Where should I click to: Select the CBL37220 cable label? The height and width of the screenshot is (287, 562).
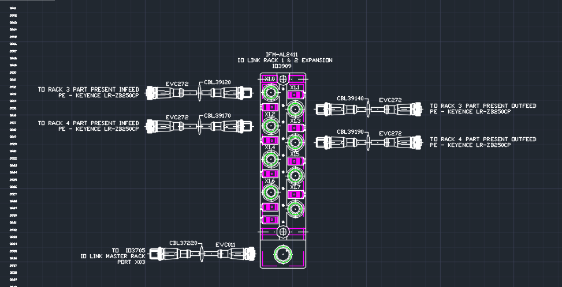pos(184,243)
